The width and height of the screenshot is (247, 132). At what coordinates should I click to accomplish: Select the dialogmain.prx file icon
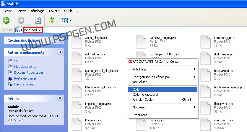click(205, 58)
